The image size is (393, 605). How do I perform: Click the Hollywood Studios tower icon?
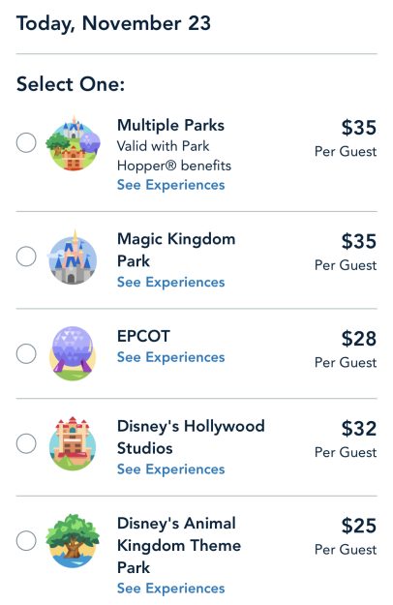(x=73, y=443)
